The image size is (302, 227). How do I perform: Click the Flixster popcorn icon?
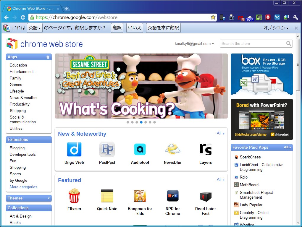coord(74,196)
